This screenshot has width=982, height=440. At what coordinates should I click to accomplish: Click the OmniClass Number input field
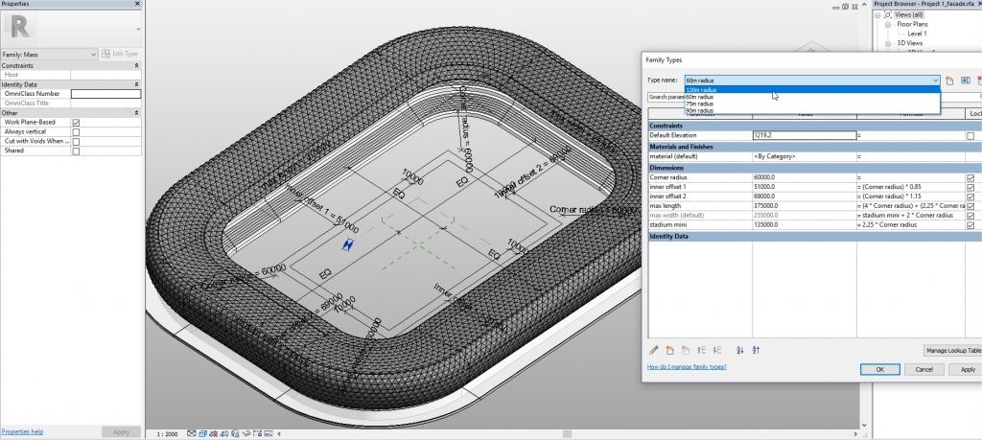105,94
